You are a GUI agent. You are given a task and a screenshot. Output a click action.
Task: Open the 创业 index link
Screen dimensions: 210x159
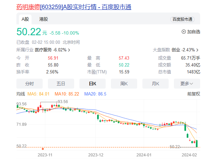point(176,50)
